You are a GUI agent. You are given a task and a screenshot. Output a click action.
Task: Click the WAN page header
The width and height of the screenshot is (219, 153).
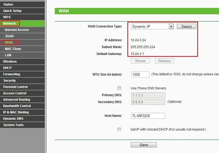137,11
